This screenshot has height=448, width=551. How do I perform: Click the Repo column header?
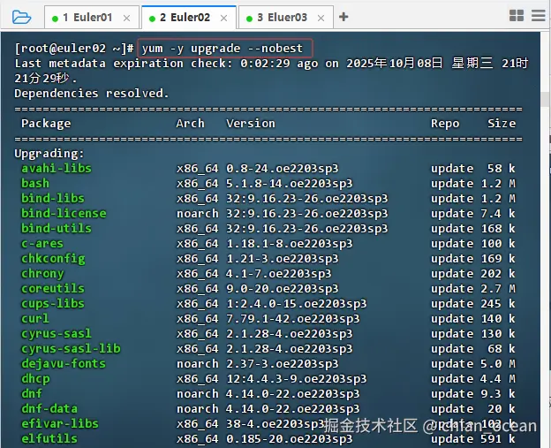click(x=445, y=124)
